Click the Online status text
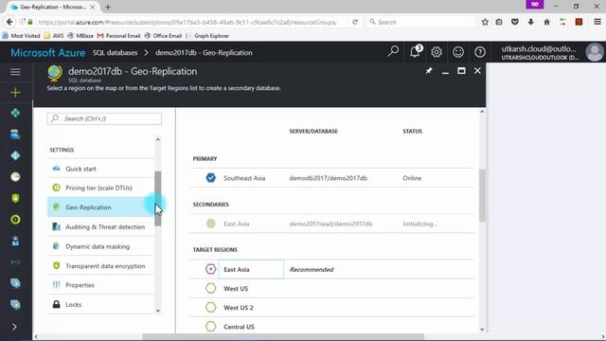The height and width of the screenshot is (341, 606). 412,178
